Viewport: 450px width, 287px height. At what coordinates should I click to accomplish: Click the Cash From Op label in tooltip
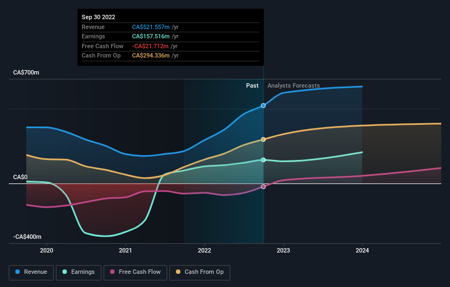click(101, 56)
